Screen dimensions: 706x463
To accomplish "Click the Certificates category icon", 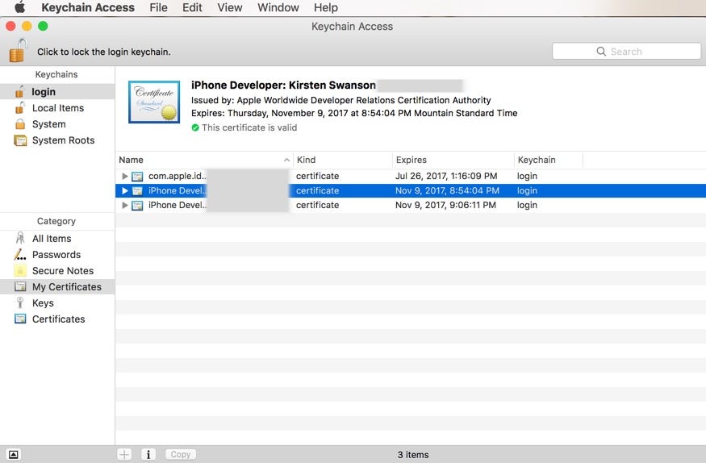I will coord(20,319).
